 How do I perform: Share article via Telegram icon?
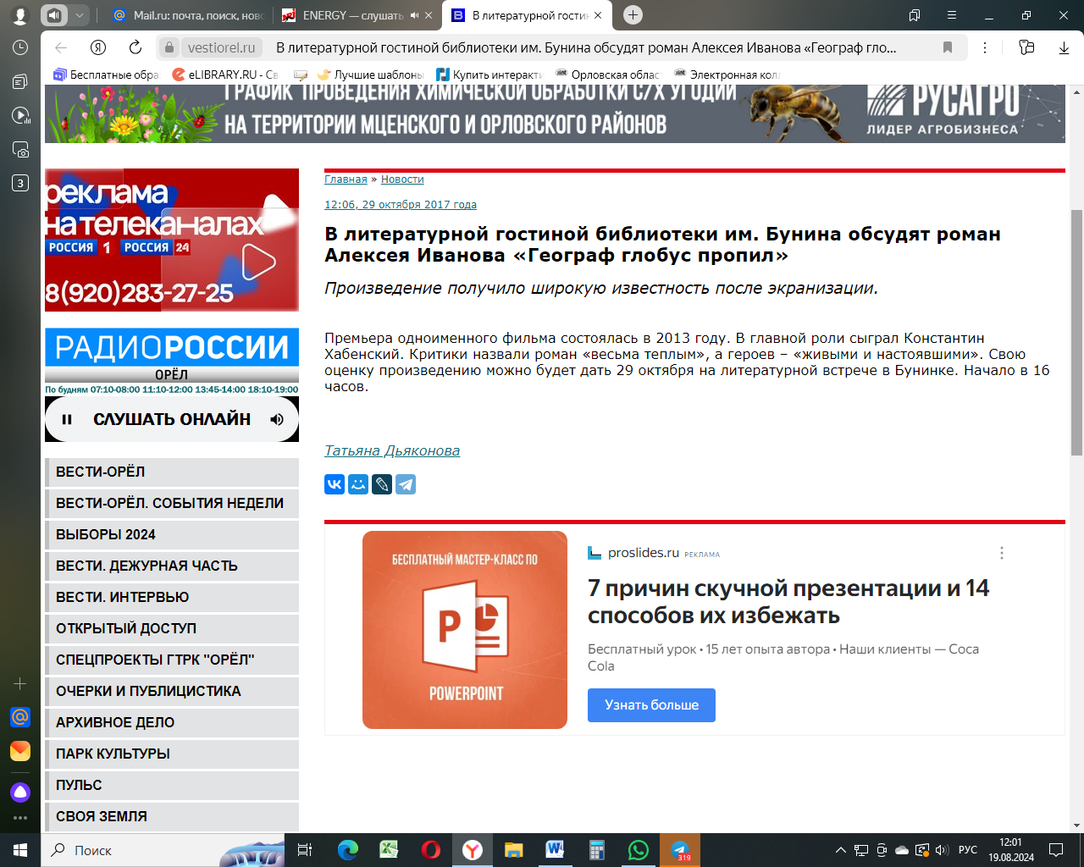click(406, 484)
